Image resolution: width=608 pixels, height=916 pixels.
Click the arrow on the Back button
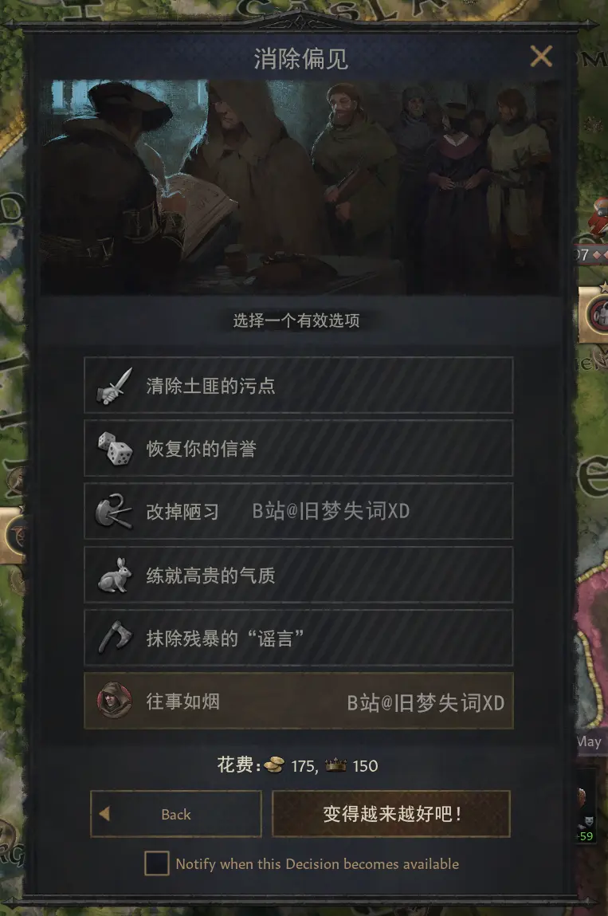(104, 814)
